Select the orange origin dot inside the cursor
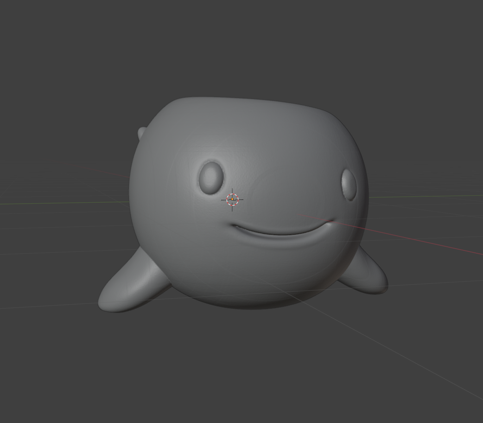The width and height of the screenshot is (483, 423). tap(232, 199)
